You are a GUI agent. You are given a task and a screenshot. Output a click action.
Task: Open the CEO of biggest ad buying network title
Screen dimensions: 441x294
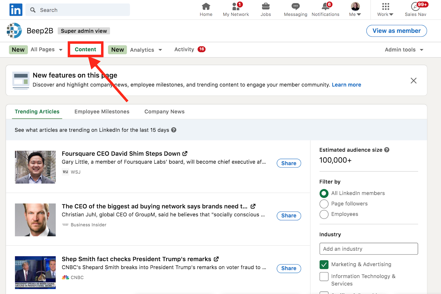[x=155, y=206]
